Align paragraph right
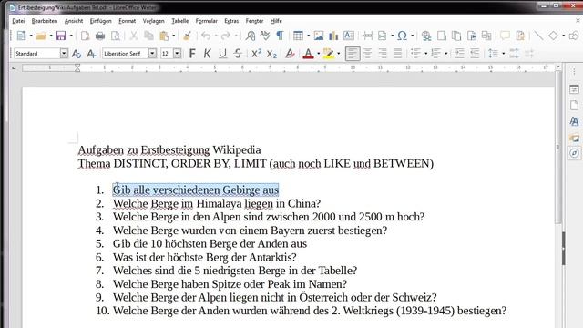The image size is (583, 328). pyautogui.click(x=383, y=54)
